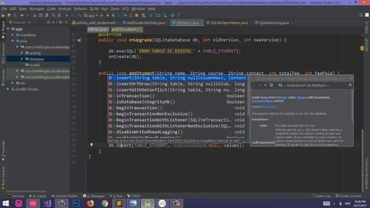Open the Build menu
This screenshot has height=208, width=370.
tap(94, 9)
